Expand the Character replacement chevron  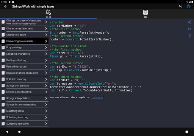tap(46, 29)
